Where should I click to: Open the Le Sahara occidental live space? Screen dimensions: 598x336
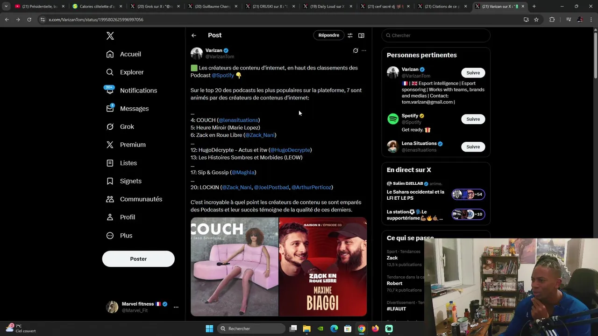(x=436, y=191)
